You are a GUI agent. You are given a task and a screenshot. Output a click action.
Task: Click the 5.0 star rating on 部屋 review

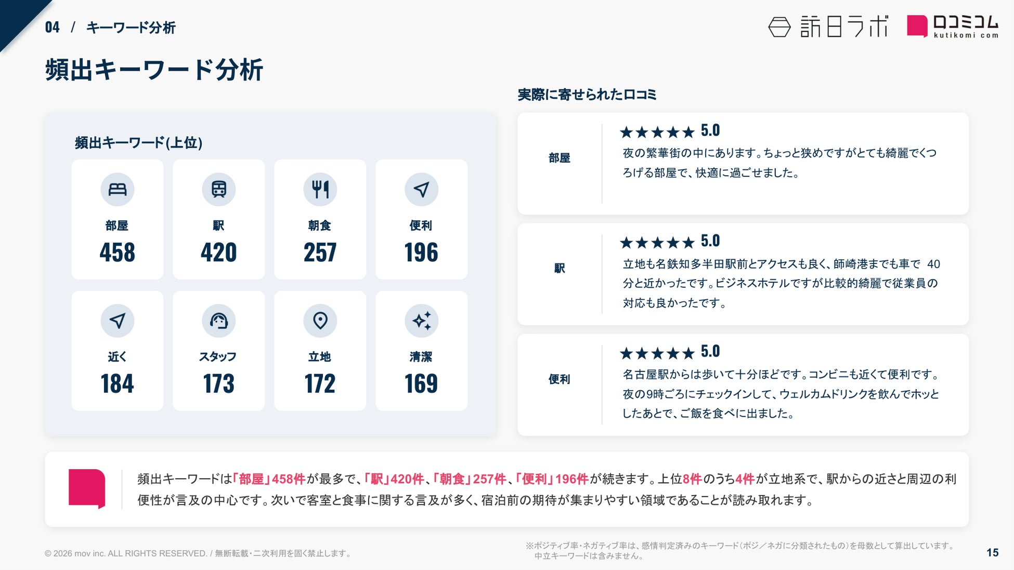click(670, 131)
